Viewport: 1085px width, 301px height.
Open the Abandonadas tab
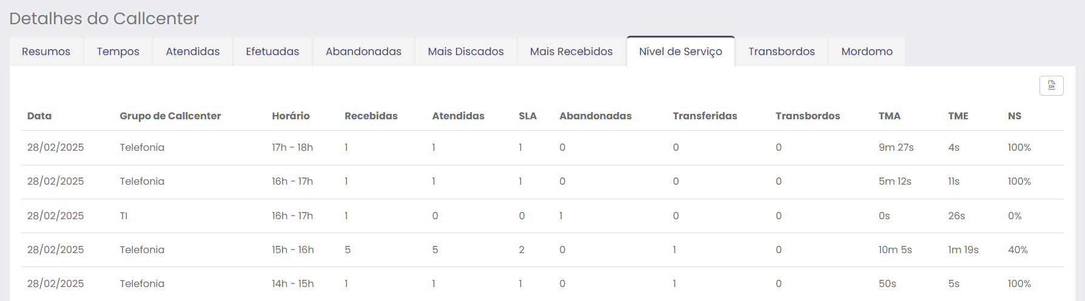pos(363,52)
